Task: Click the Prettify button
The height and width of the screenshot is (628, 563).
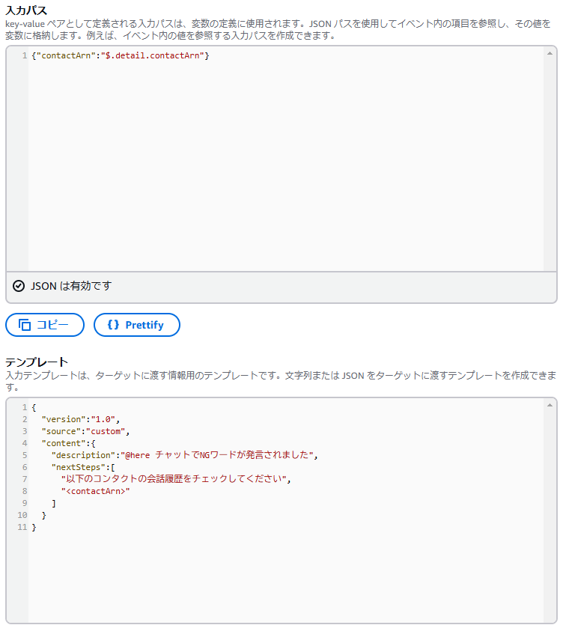Action: [137, 325]
